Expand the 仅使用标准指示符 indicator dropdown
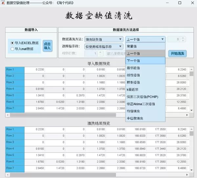Screen dimensions: 197x178 point(104,47)
